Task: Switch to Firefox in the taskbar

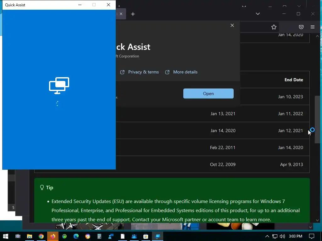Action: pyautogui.click(x=53, y=236)
